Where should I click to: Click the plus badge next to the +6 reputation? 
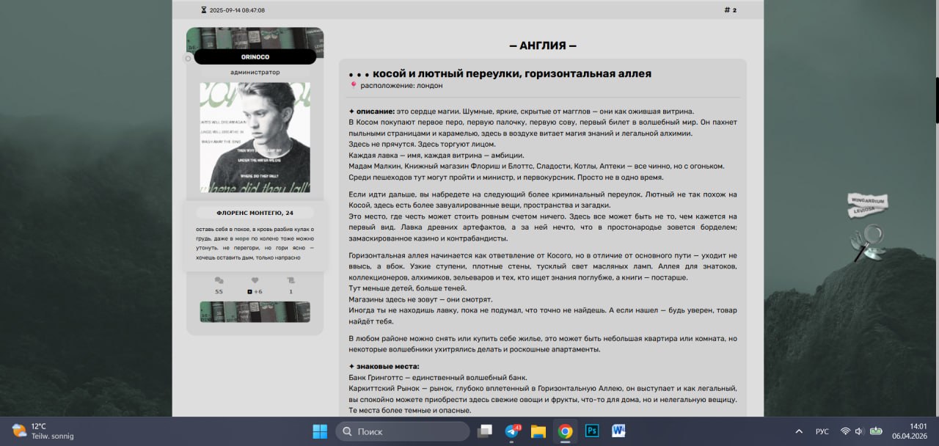tap(249, 290)
